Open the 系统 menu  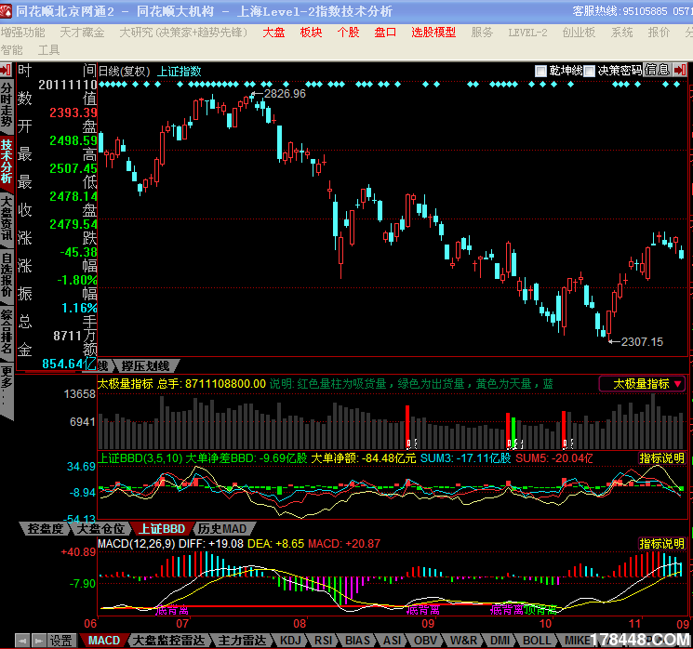click(621, 33)
